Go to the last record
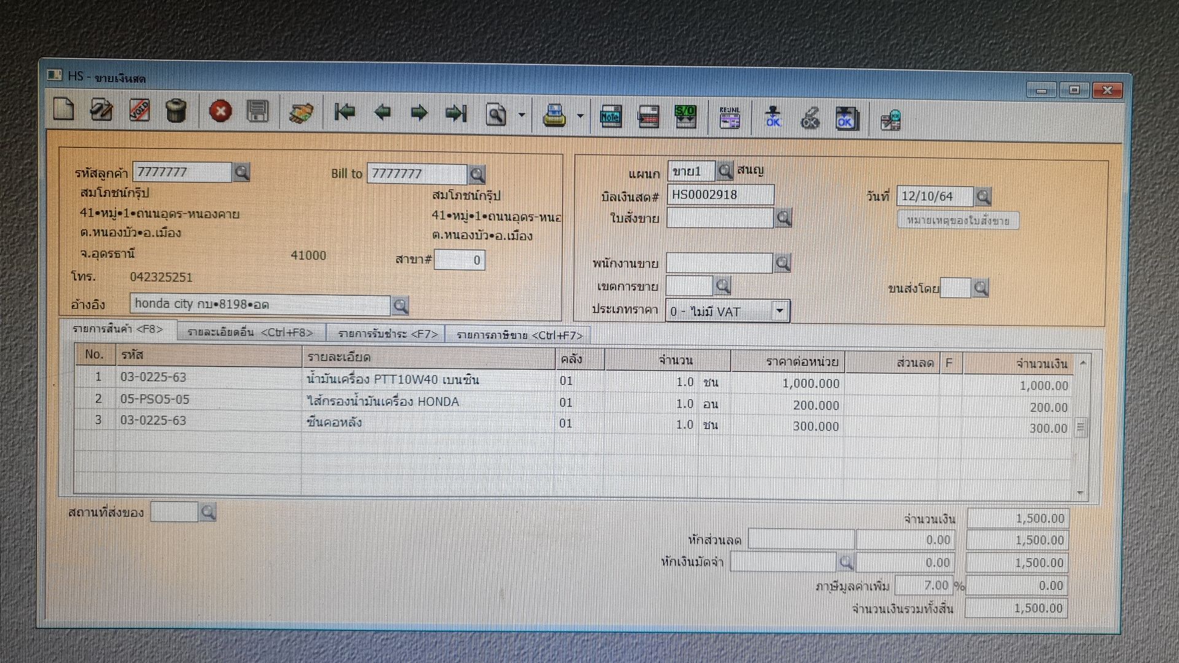 point(456,114)
